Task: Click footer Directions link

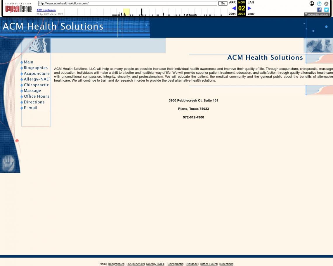Action: coord(227,264)
